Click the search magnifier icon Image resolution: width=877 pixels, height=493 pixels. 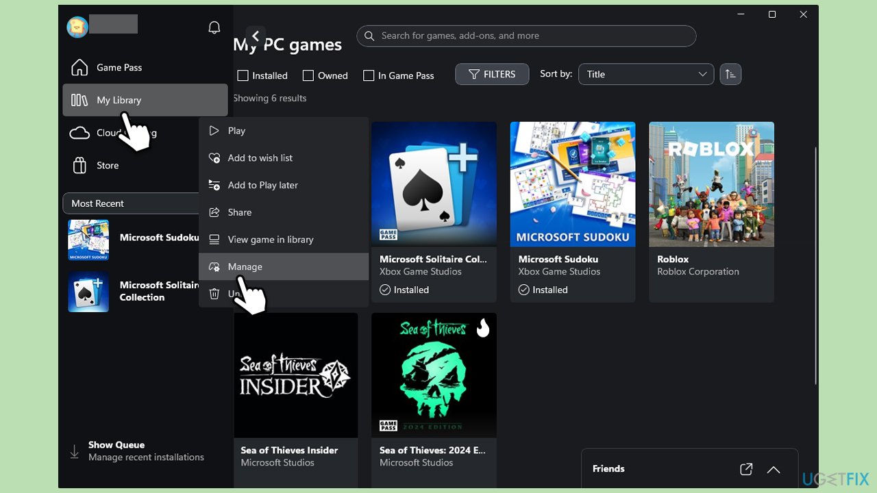click(370, 36)
